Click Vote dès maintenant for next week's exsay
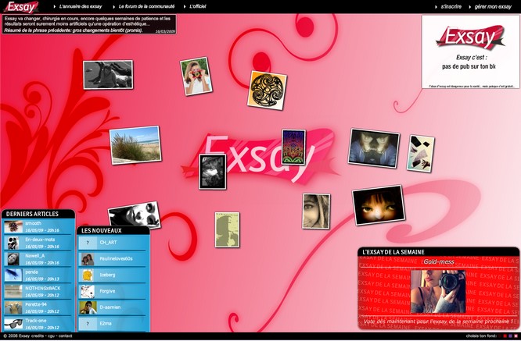 (437, 321)
